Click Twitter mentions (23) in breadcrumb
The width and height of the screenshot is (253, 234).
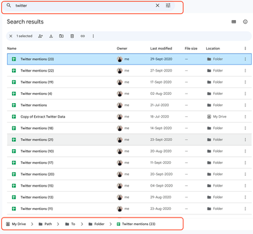click(x=136, y=224)
